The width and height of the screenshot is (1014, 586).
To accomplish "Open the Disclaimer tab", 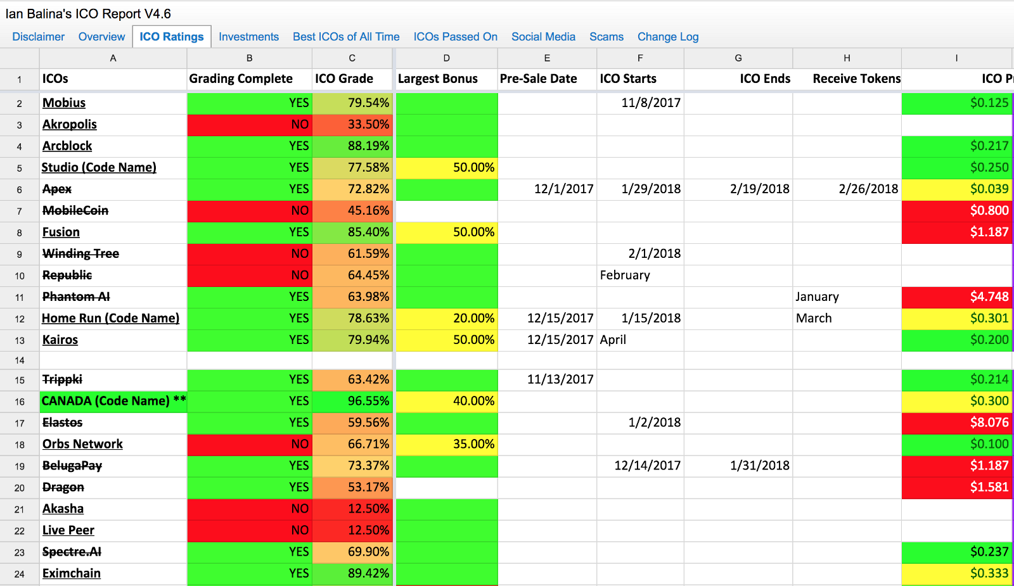I will (39, 37).
